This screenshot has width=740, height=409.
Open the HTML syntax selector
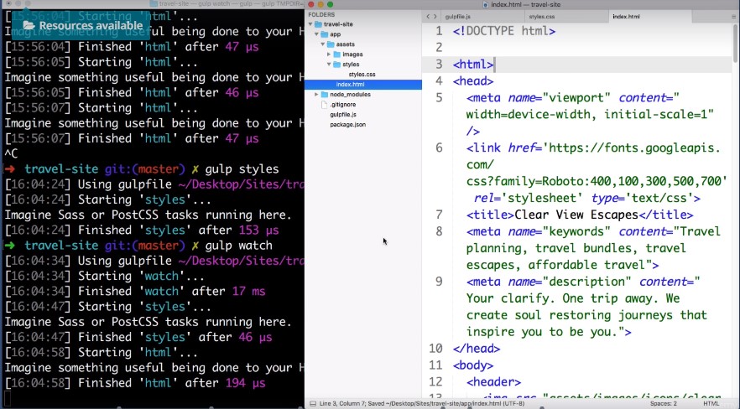tap(711, 403)
